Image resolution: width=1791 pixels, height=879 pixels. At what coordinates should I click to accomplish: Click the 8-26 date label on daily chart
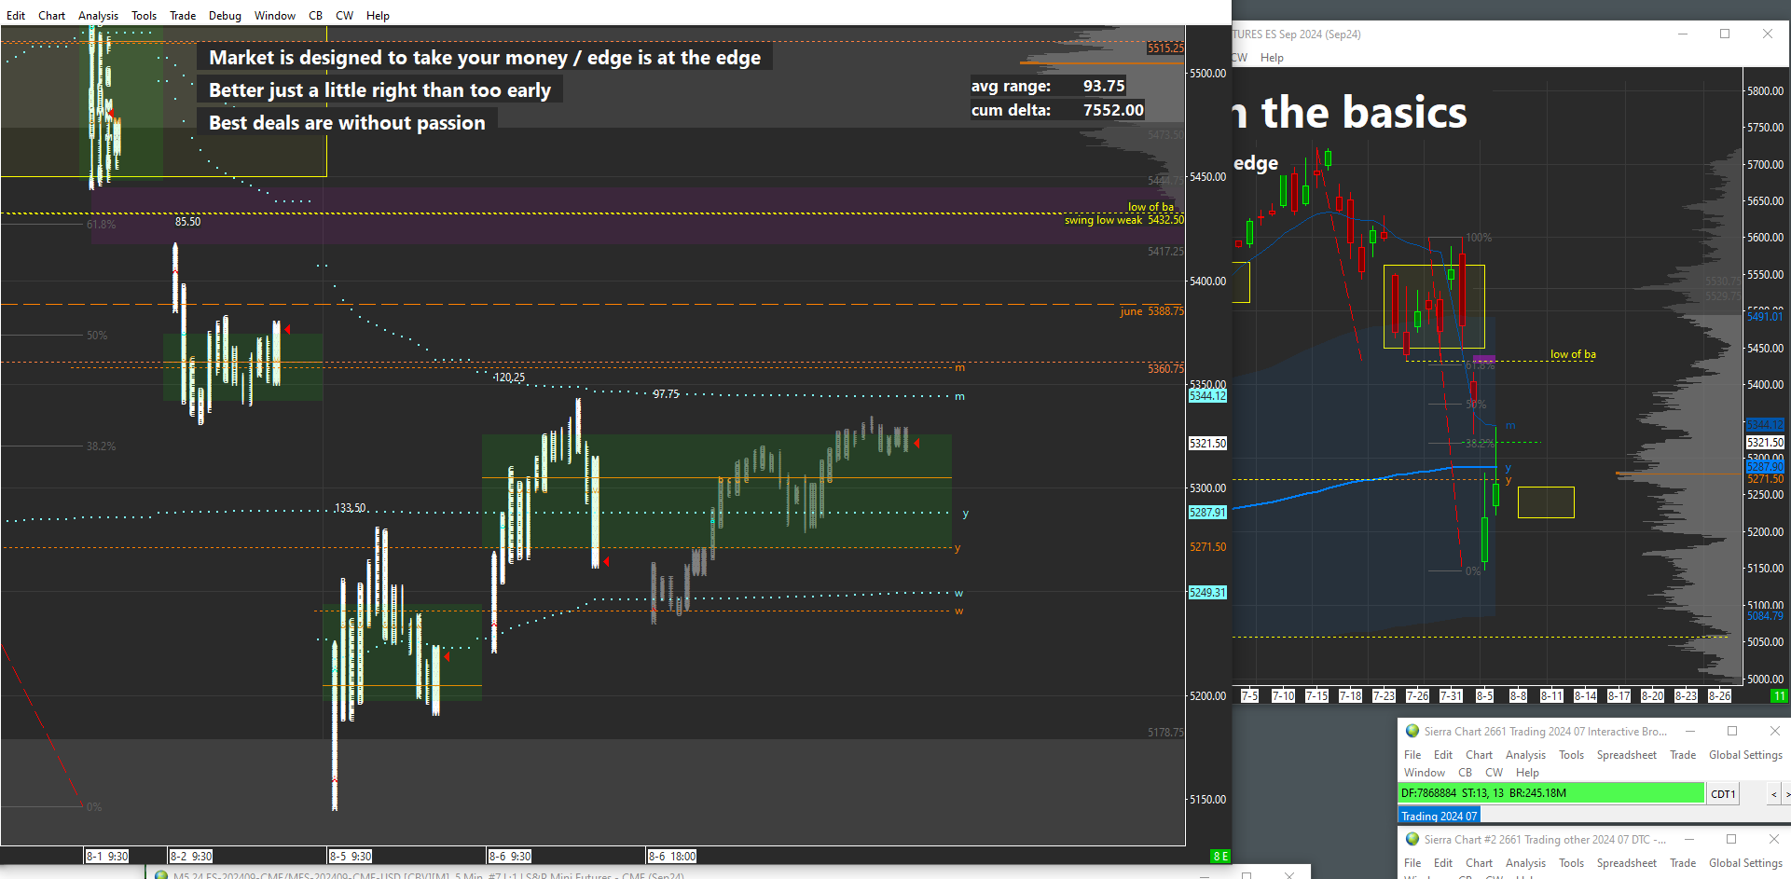click(x=1720, y=696)
